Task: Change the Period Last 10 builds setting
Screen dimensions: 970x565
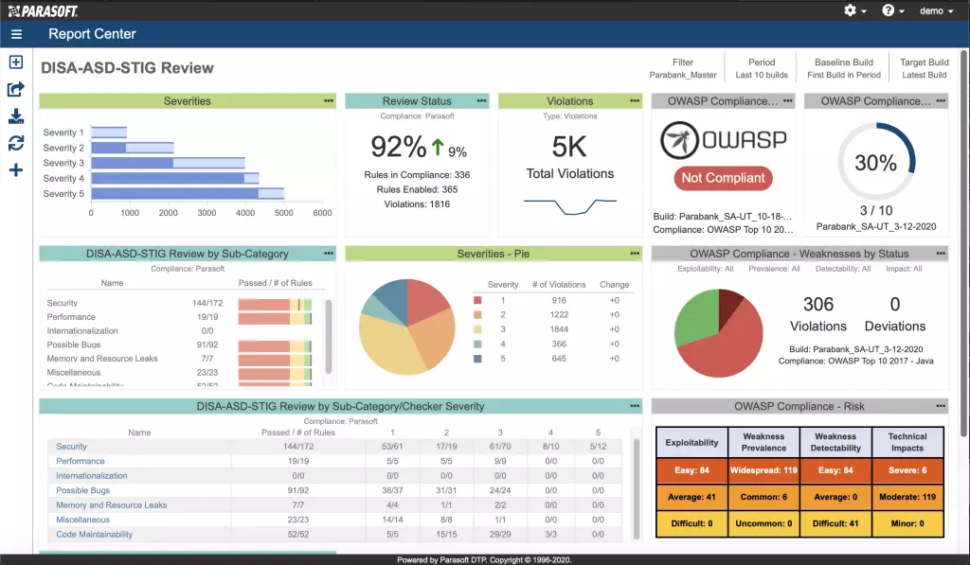Action: click(762, 68)
